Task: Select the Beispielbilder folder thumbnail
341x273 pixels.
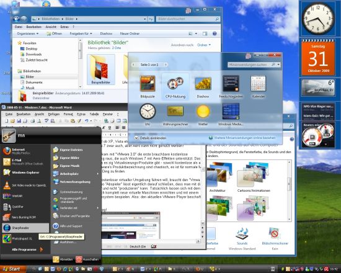Action: (x=100, y=69)
